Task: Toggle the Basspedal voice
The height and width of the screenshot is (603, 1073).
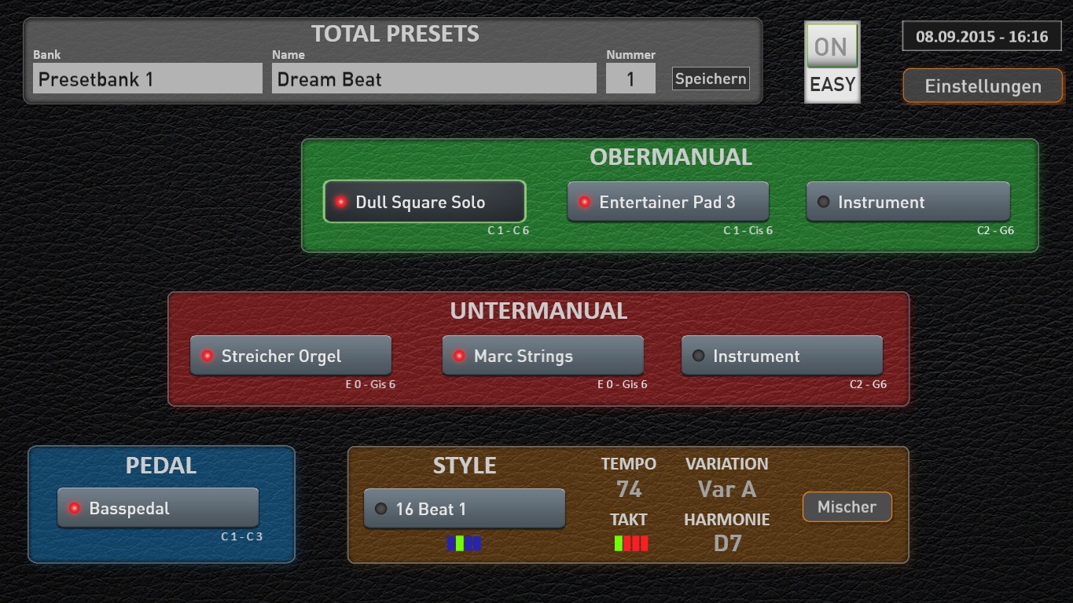Action: pyautogui.click(x=158, y=508)
